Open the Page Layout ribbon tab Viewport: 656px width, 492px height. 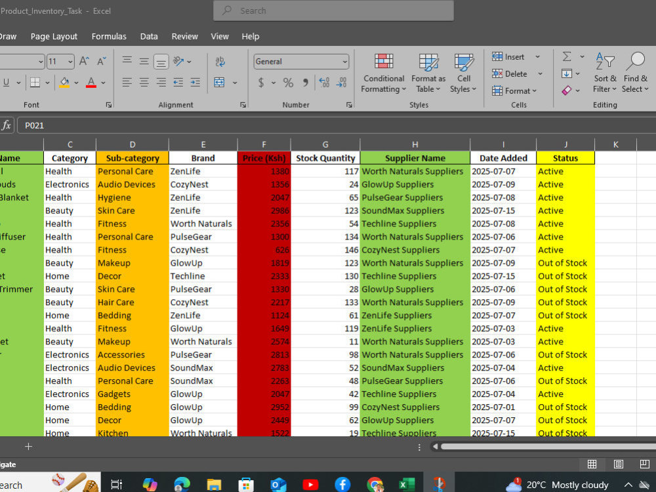click(54, 36)
